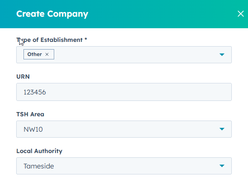Click the NW10 selected value text
The width and height of the screenshot is (248, 180).
coord(33,130)
